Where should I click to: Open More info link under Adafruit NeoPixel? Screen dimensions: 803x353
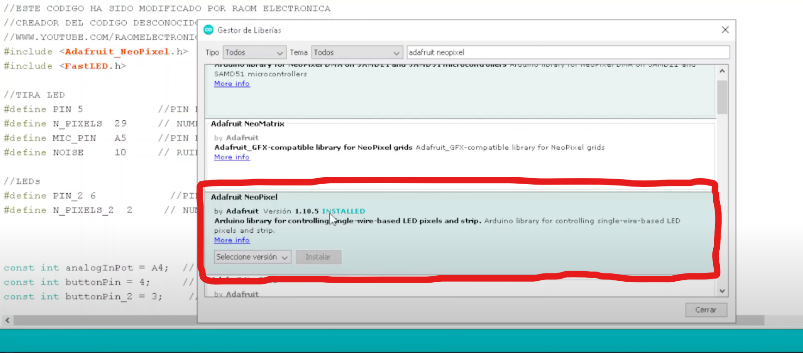(232, 240)
